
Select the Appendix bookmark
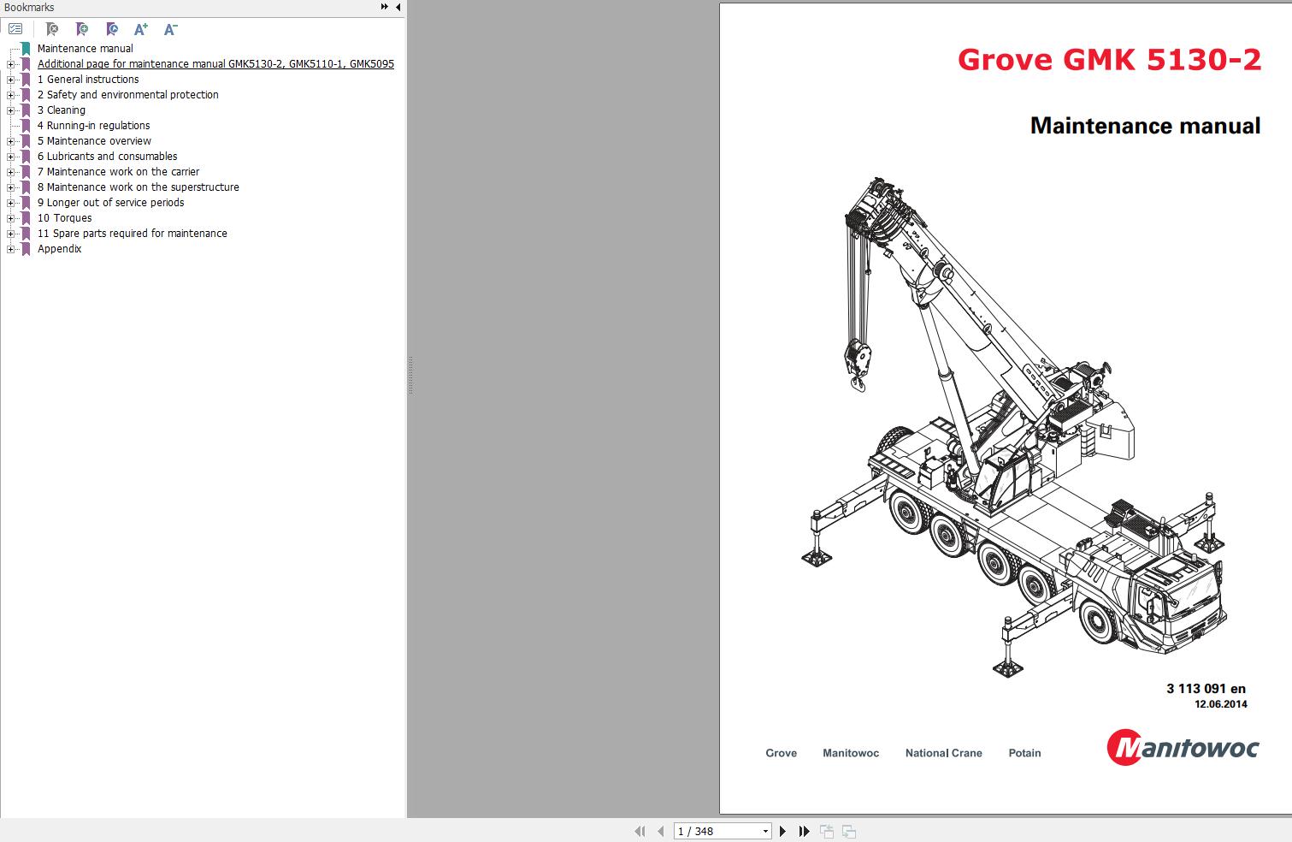(x=60, y=249)
